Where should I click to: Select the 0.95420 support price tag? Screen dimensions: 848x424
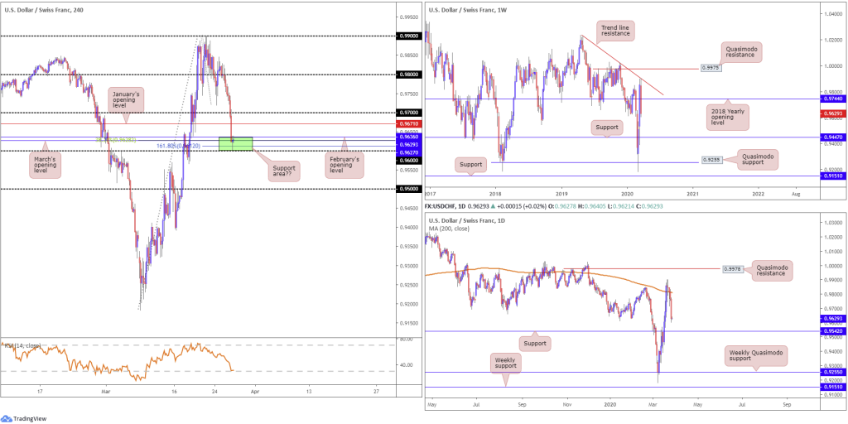[x=833, y=331]
